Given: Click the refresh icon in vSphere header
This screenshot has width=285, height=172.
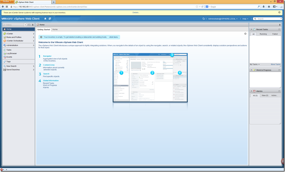Looking at the screenshot, I should pos(204,19).
